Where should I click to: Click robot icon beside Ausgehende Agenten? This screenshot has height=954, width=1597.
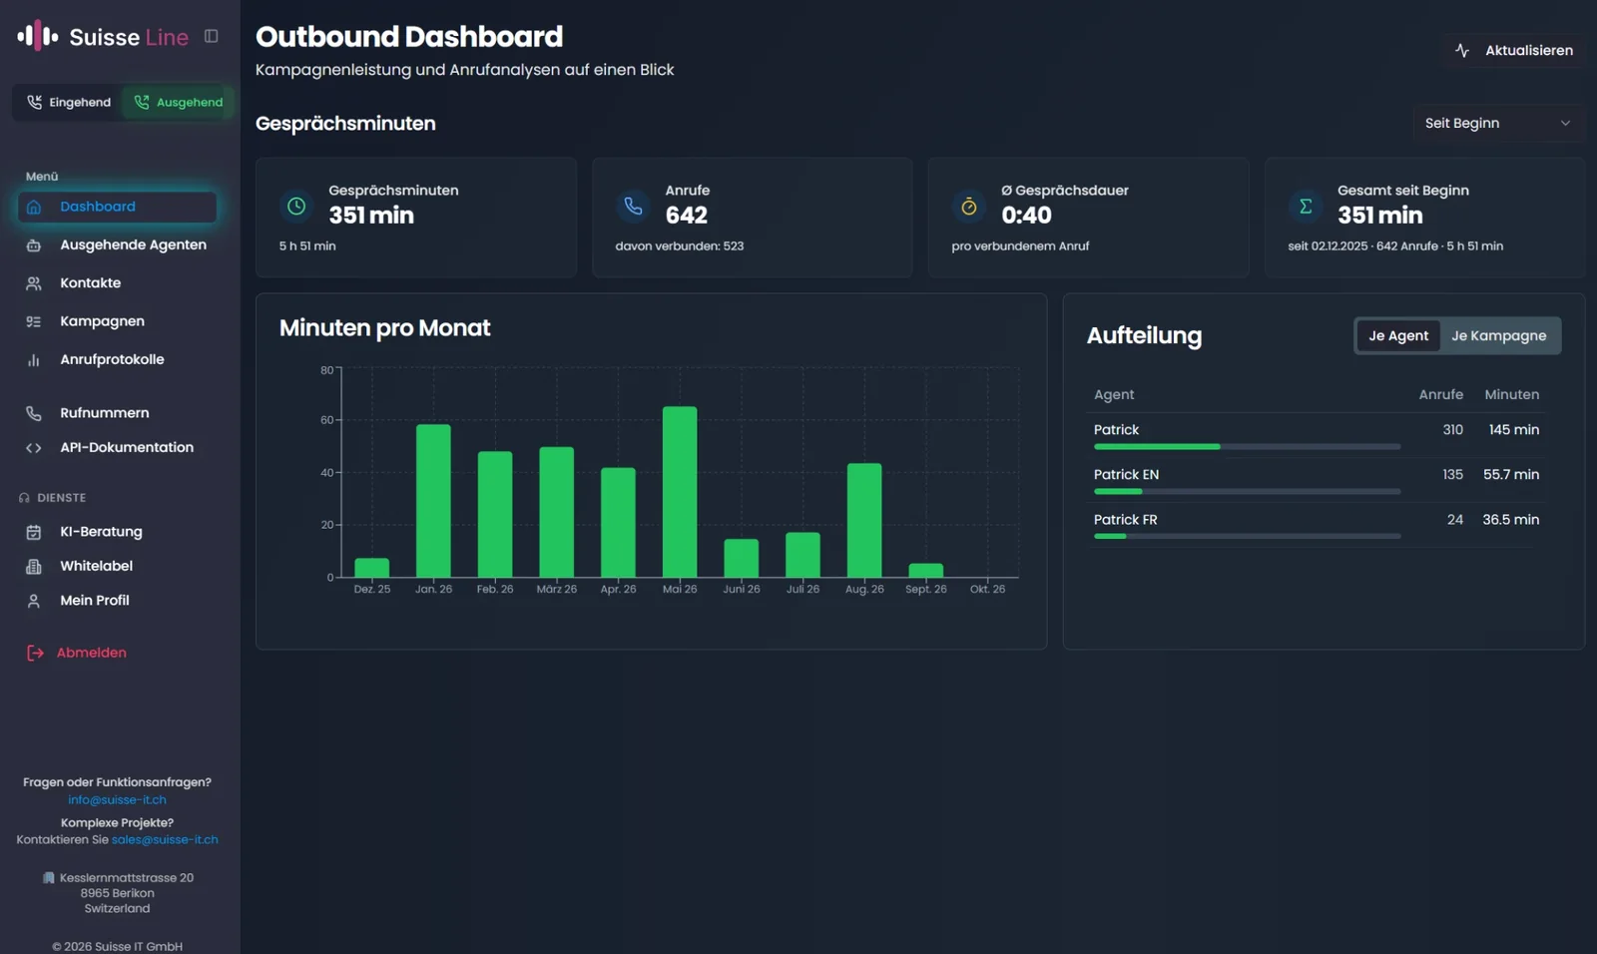[x=34, y=245]
